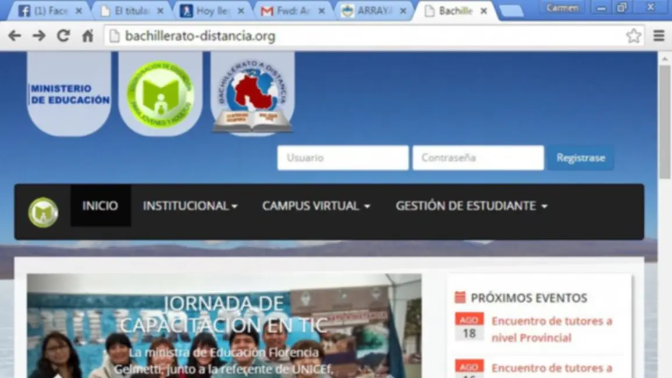Open the Chrome hamburger menu

click(x=659, y=36)
